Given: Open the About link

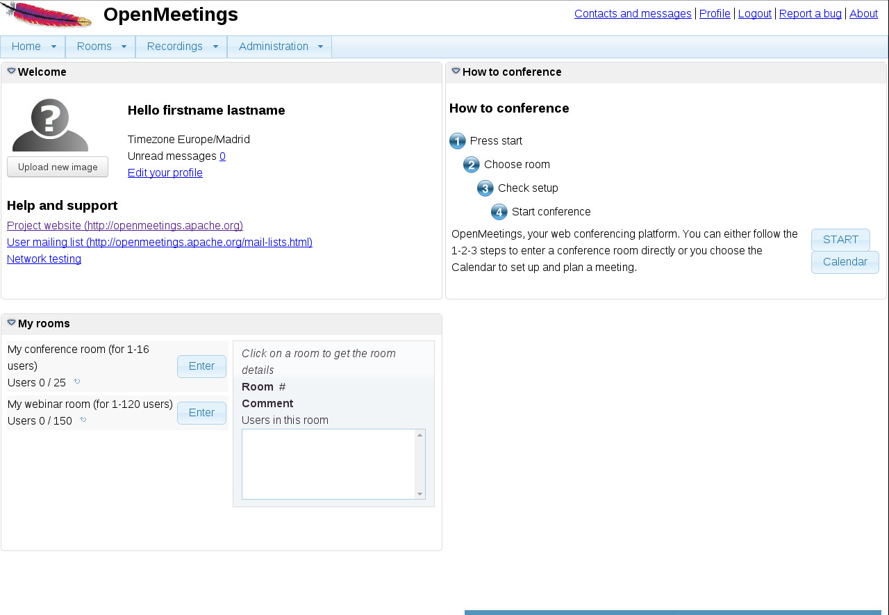Looking at the screenshot, I should pyautogui.click(x=863, y=13).
